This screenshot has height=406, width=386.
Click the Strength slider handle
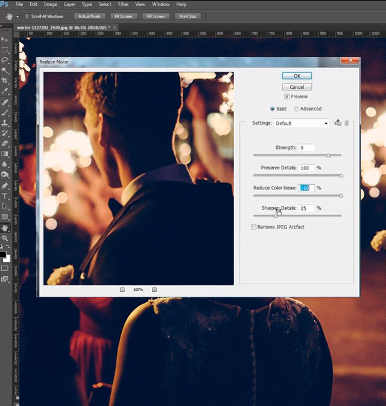pos(328,156)
